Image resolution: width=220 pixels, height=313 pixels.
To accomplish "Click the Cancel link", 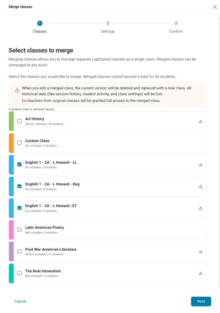I will (20, 301).
